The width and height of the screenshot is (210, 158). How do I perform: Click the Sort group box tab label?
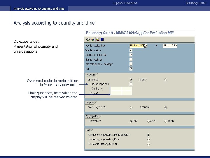(x=88, y=130)
